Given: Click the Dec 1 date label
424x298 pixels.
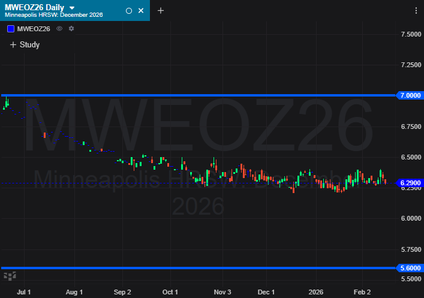Looking at the screenshot, I should click(x=266, y=292).
